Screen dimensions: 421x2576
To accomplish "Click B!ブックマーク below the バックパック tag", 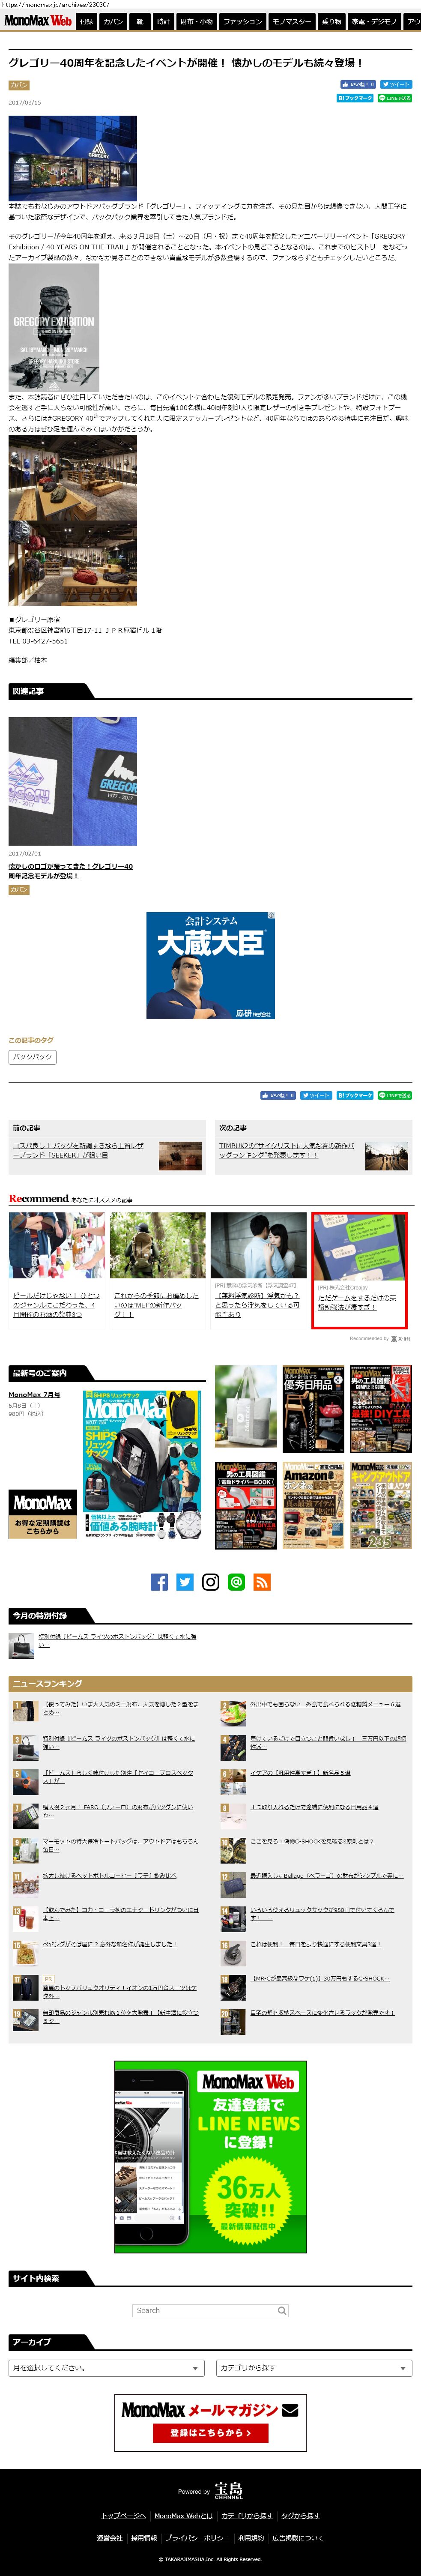I will coord(355,1095).
